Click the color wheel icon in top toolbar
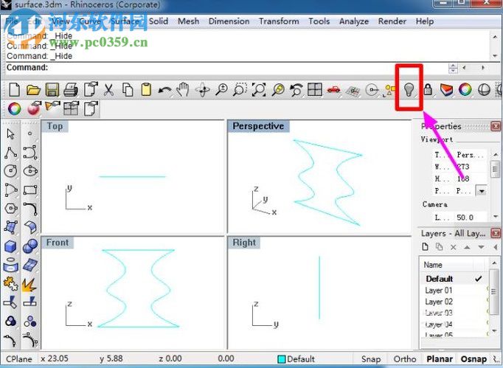Image resolution: width=503 pixels, height=368 pixels. tap(465, 89)
